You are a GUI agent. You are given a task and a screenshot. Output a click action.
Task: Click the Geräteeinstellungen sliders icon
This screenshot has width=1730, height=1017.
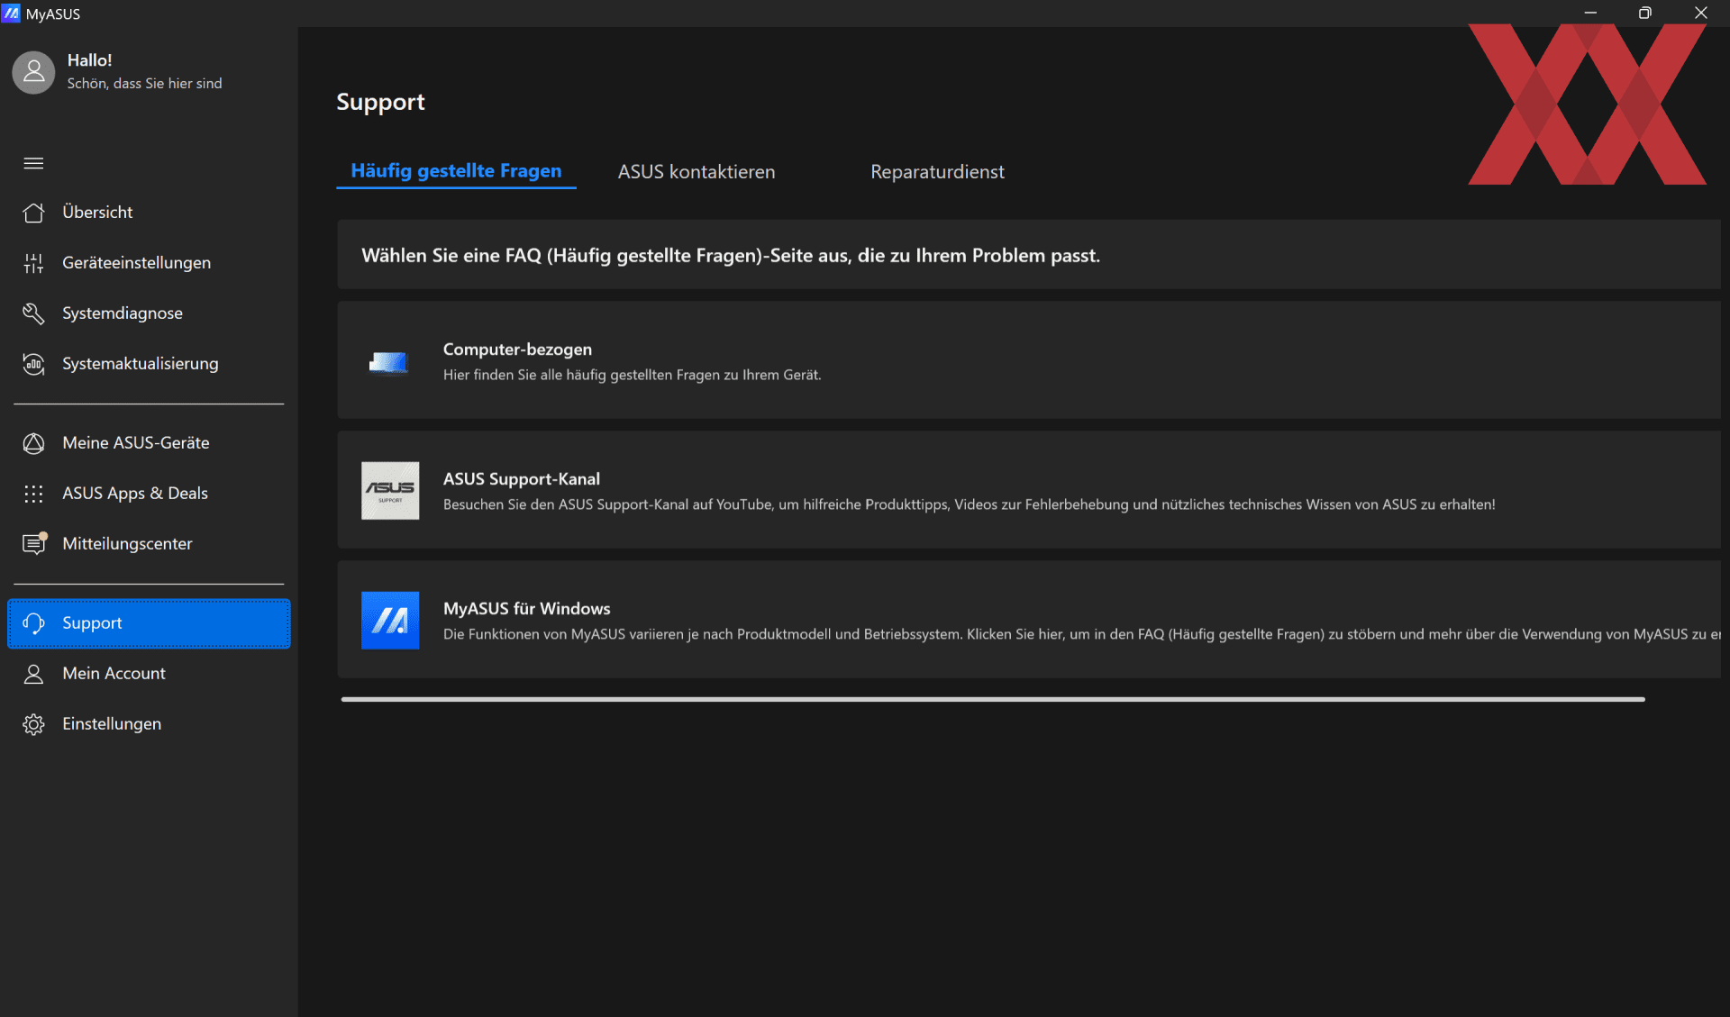click(x=33, y=263)
